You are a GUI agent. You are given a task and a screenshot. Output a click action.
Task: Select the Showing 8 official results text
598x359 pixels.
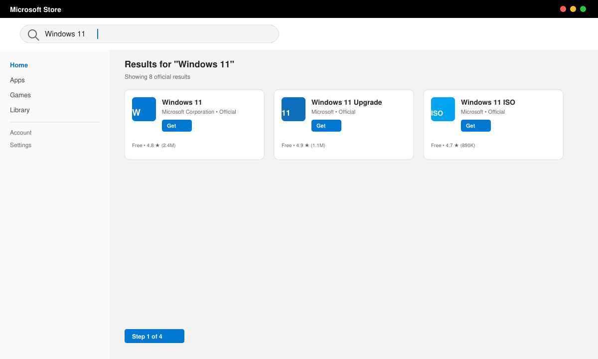[x=157, y=77]
